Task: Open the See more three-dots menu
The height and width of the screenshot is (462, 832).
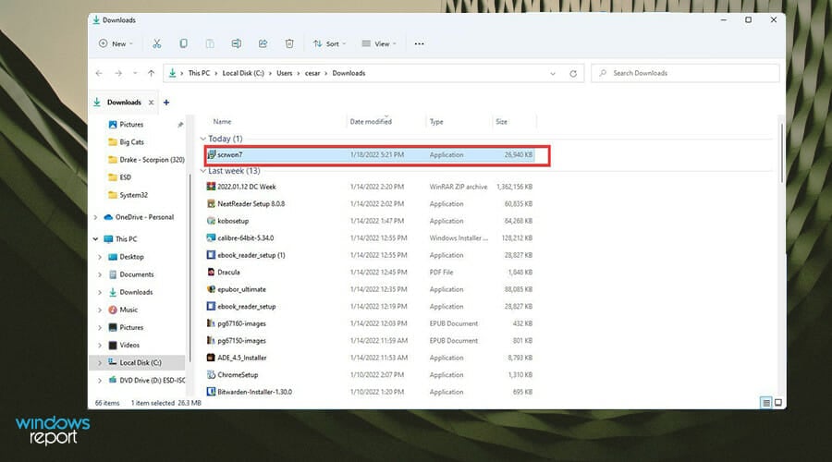Action: click(x=419, y=43)
